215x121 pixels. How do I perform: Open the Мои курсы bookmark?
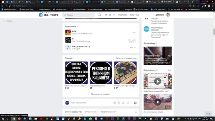pyautogui.click(x=127, y=9)
